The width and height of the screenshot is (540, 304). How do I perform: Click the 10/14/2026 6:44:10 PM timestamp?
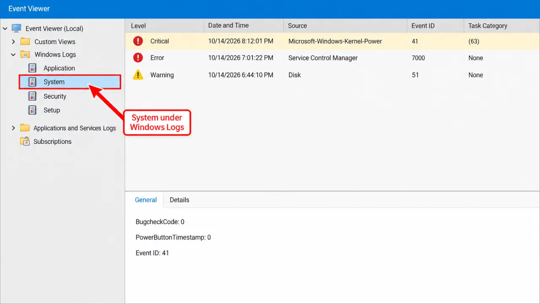pos(241,75)
